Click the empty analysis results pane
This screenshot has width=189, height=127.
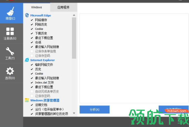(x=134, y=58)
